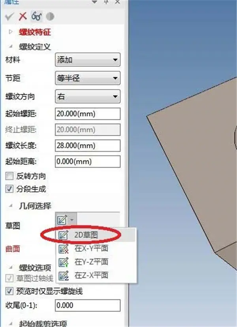This screenshot has width=237, height=327.
Task: Open the 螺纹方向 dropdown showing 右
Action: [x=88, y=96]
